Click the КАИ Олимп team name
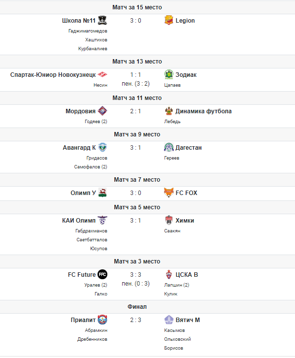Viewport: 295px width, 358px height. [79, 220]
